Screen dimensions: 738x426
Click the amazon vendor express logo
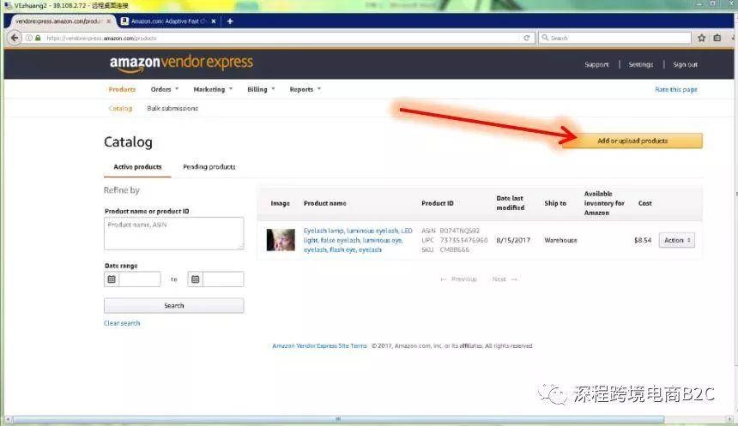(181, 63)
